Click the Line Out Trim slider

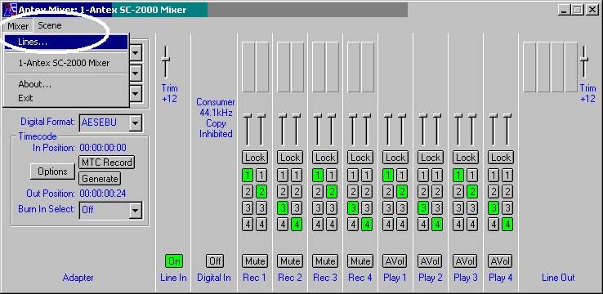584,61
